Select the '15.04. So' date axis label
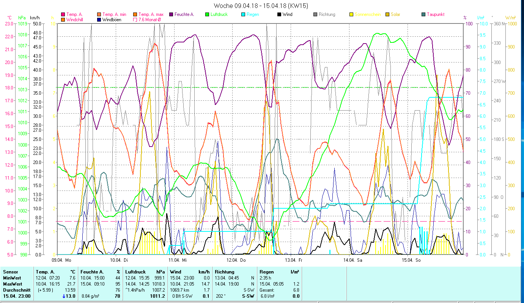This screenshot has height=303, width=524. click(411, 260)
